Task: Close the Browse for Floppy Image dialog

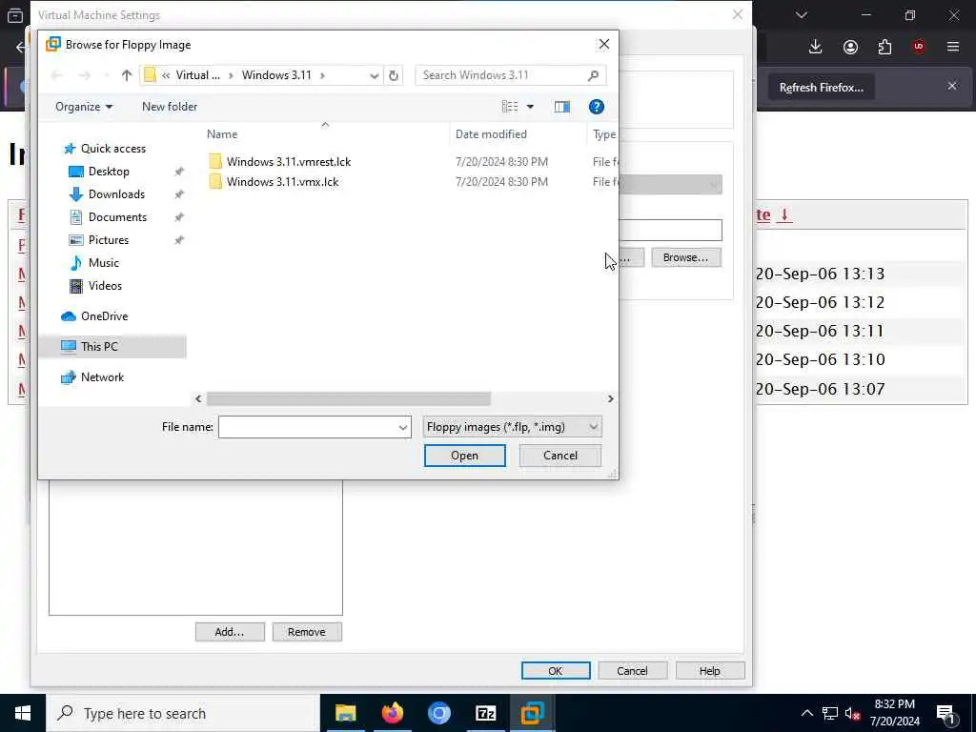Action: pyautogui.click(x=603, y=44)
